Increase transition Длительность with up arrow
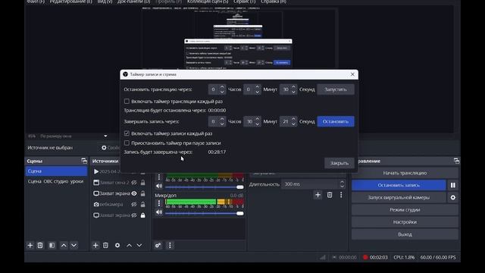 click(x=342, y=182)
